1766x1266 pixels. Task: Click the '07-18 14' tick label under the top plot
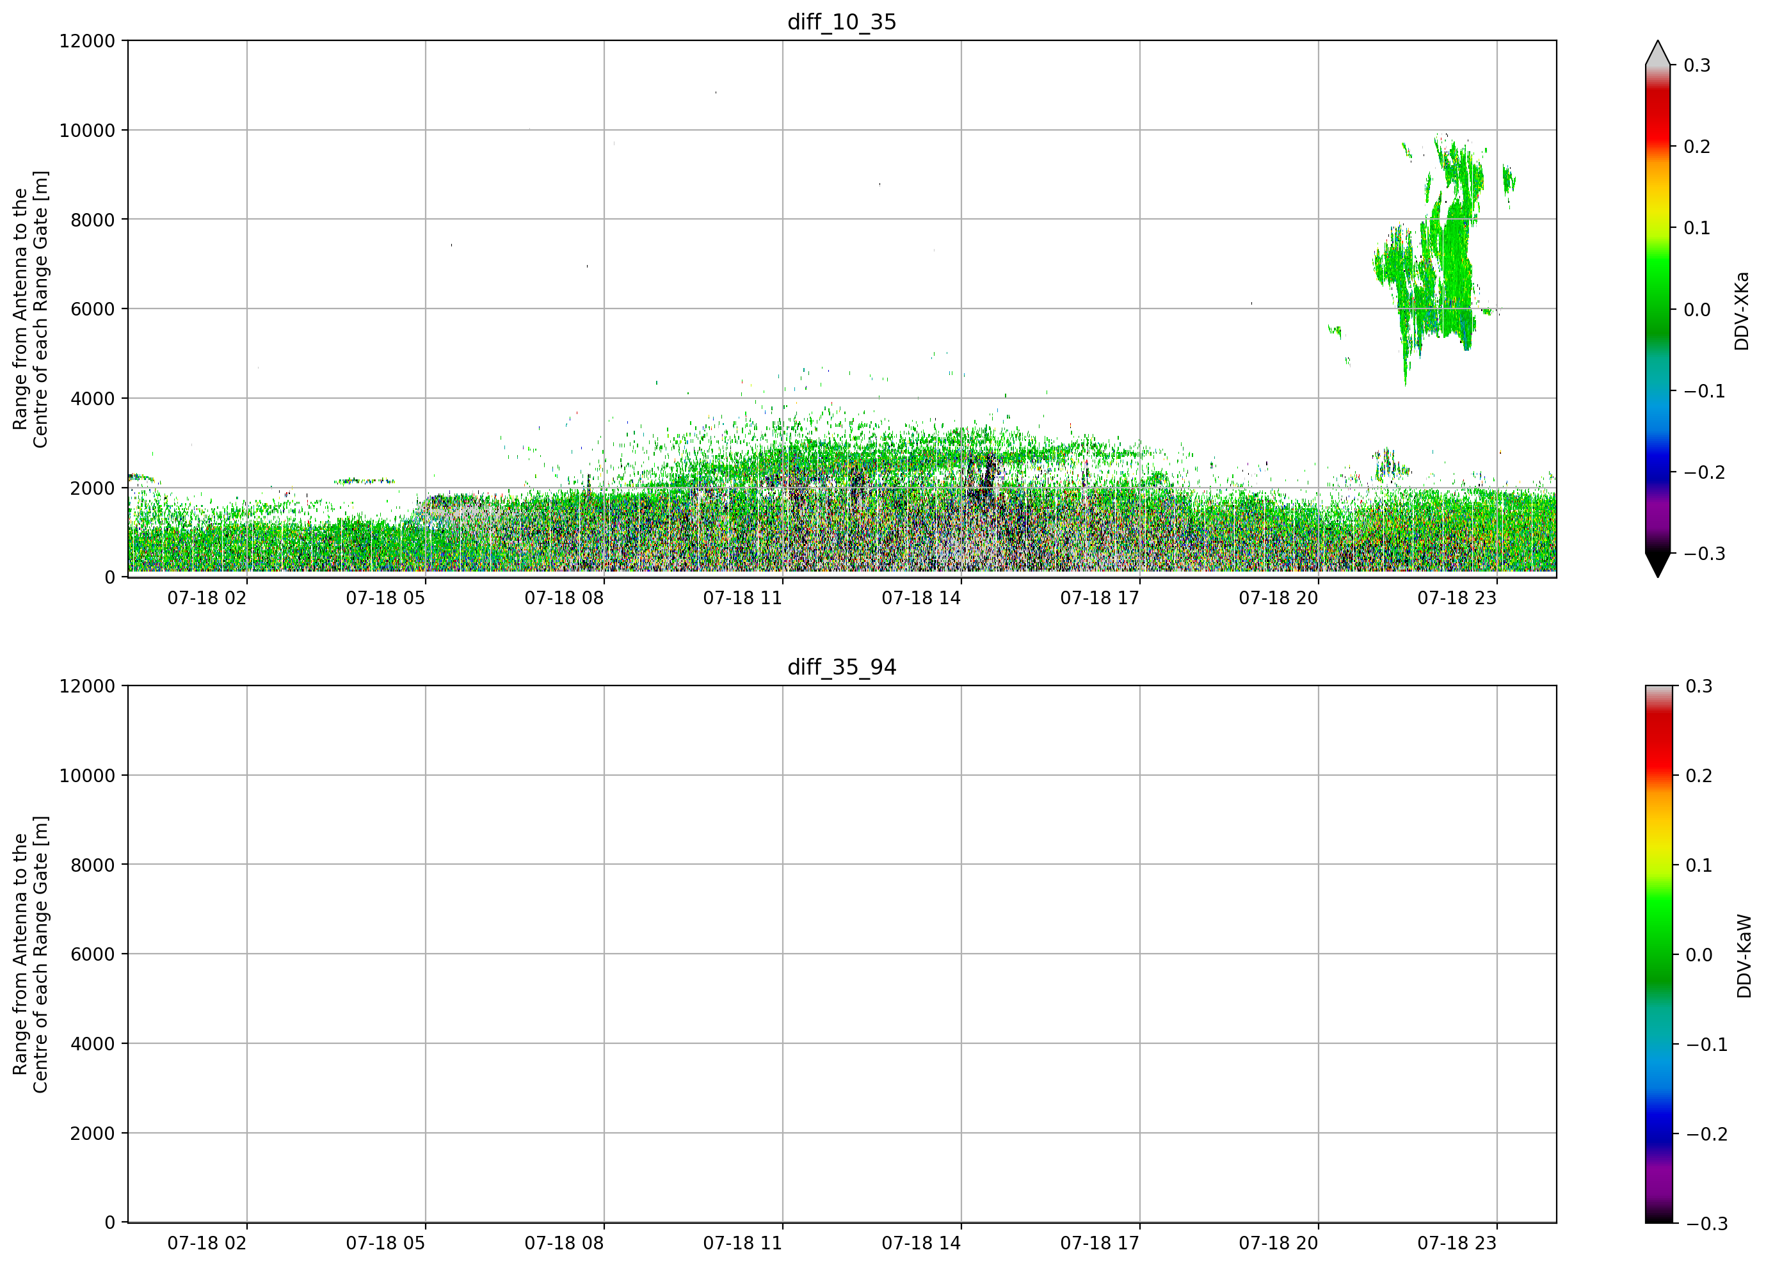point(921,598)
